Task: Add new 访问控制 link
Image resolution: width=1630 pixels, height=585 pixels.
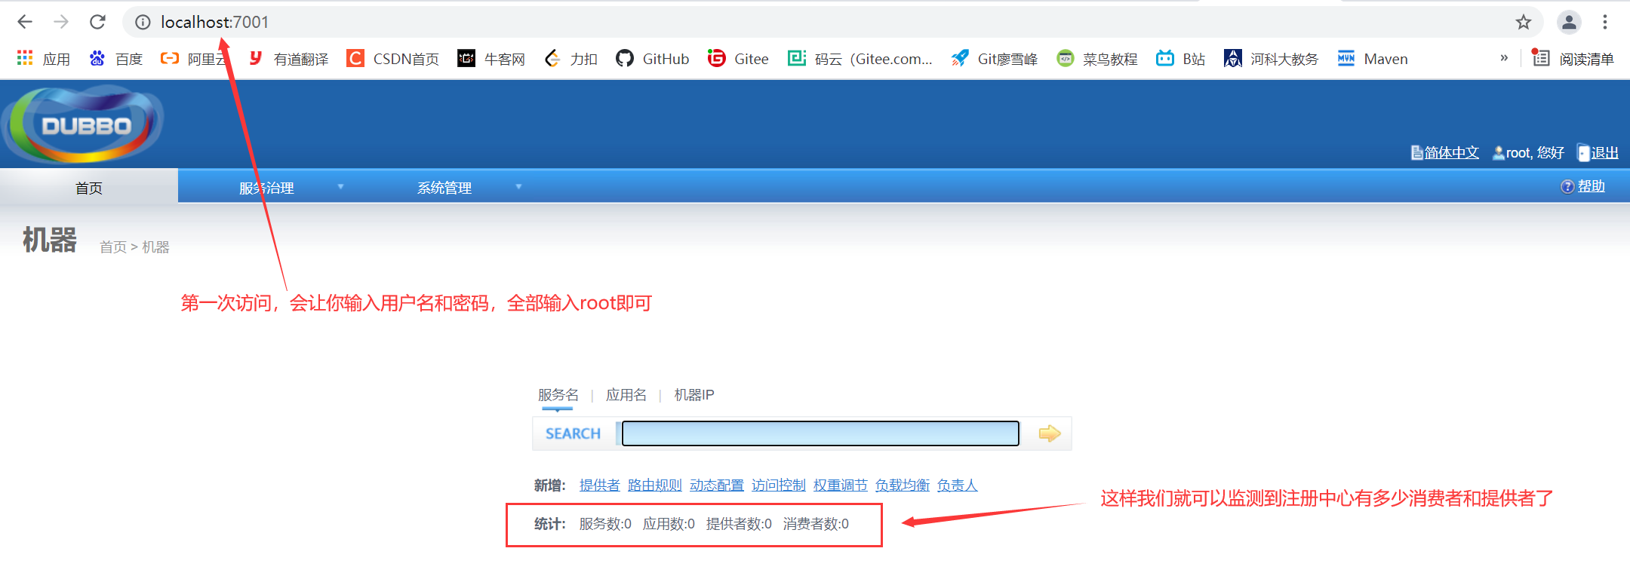Action: (778, 485)
